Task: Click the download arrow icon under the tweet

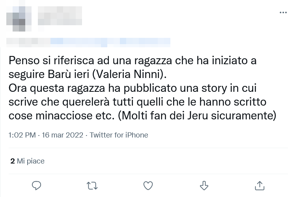Action: (x=204, y=185)
